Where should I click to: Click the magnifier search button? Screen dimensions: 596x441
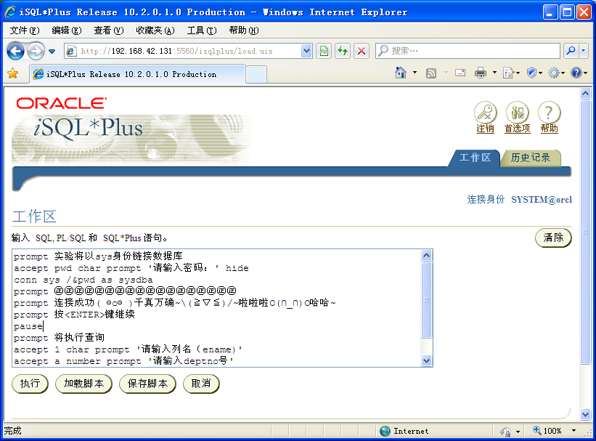tap(571, 51)
